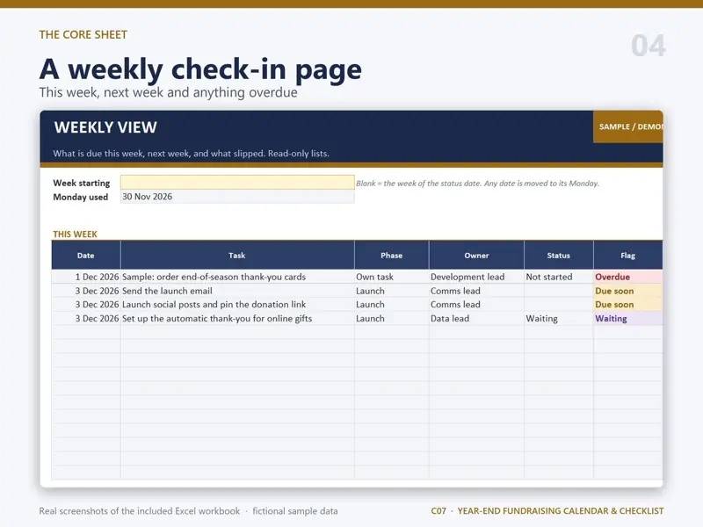Image resolution: width=703 pixels, height=527 pixels.
Task: Click 'A weekly check-in page' heading
Action: click(200, 69)
